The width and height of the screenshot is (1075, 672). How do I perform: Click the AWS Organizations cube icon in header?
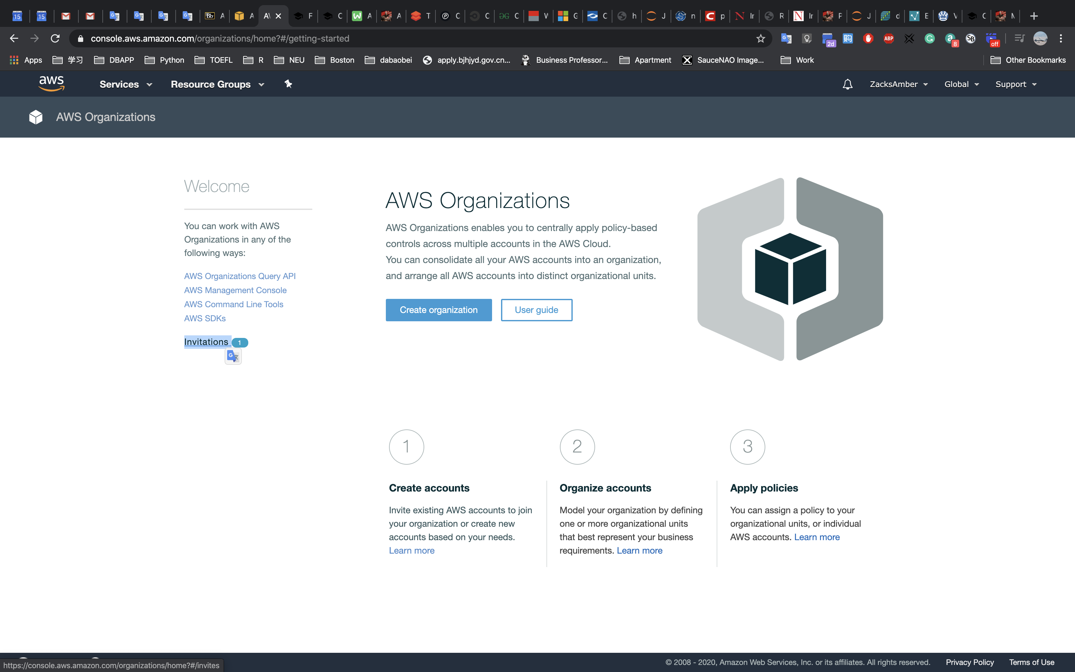pos(36,117)
